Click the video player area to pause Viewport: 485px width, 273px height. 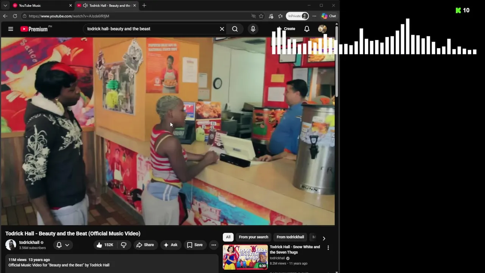click(168, 131)
